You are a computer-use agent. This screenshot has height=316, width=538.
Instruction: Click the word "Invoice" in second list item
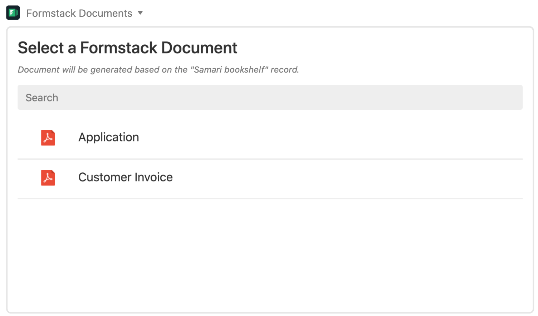click(x=154, y=177)
